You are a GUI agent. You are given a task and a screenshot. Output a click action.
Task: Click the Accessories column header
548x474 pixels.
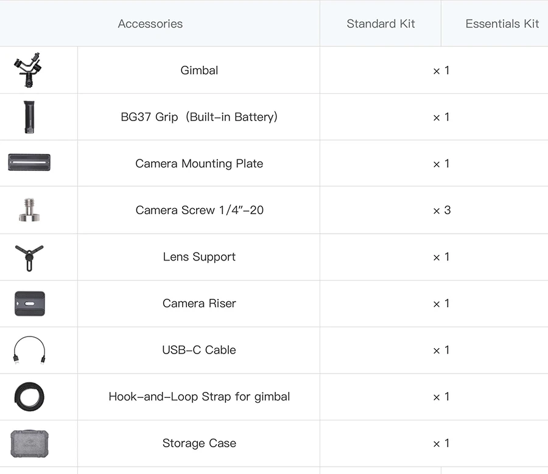(x=150, y=23)
